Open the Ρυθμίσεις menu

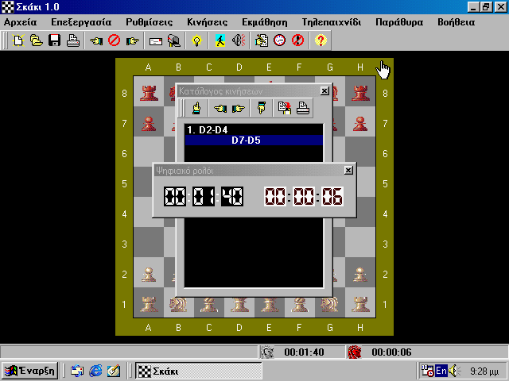pos(150,22)
